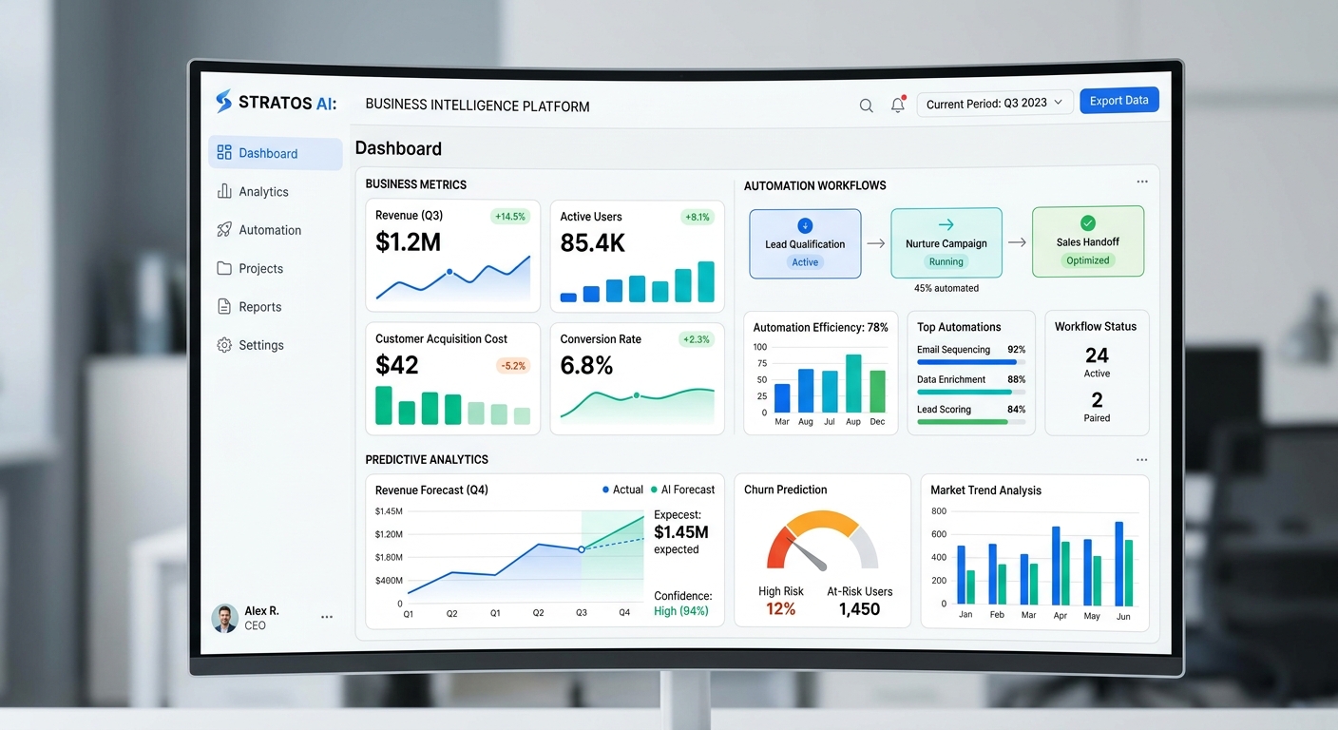Toggle the Actual legend item
This screenshot has height=730, width=1338.
[x=622, y=490]
